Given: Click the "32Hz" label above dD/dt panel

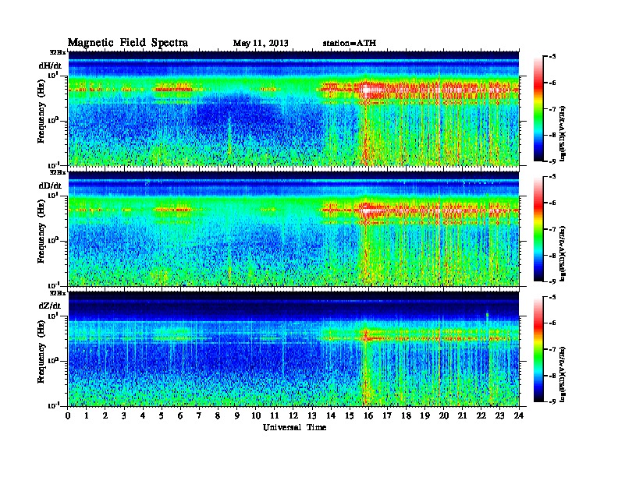Looking at the screenshot, I should (x=58, y=172).
